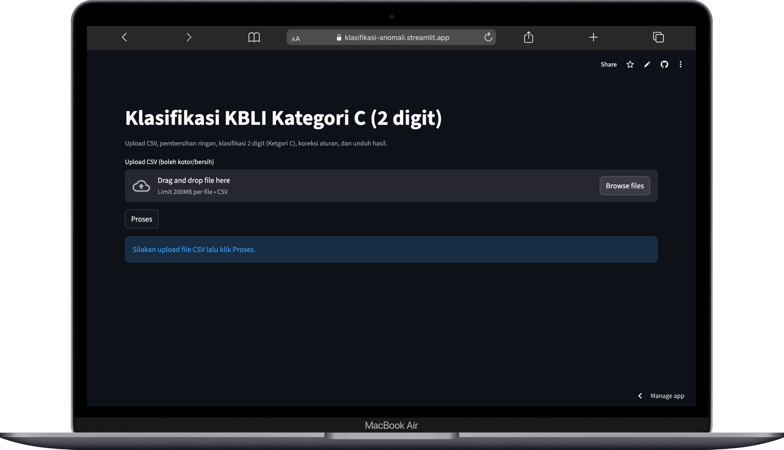Click the Streamlit Share button
The width and height of the screenshot is (784, 450).
pyautogui.click(x=608, y=65)
